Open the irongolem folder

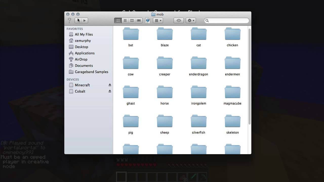coord(198,92)
